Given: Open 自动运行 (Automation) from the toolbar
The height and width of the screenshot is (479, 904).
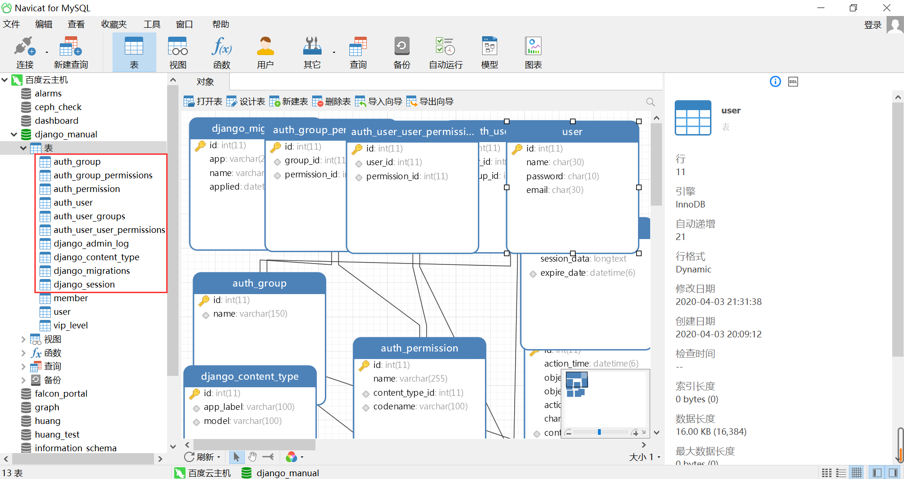Looking at the screenshot, I should click(x=445, y=52).
